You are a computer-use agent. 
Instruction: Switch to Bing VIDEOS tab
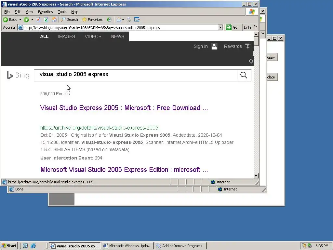tap(93, 36)
